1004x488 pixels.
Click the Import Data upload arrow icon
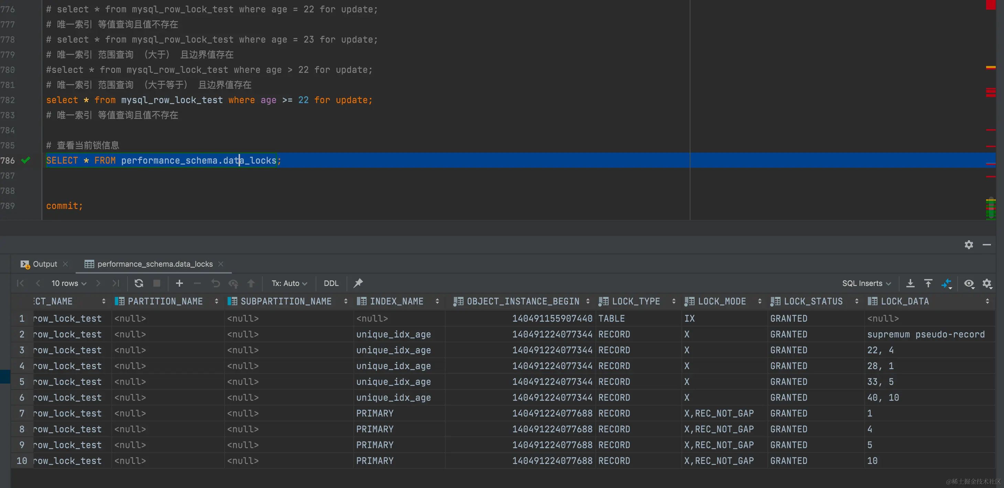(928, 283)
